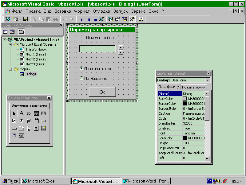Toggle Folders icon in Project panel
The image size is (246, 185).
(x=21, y=32)
